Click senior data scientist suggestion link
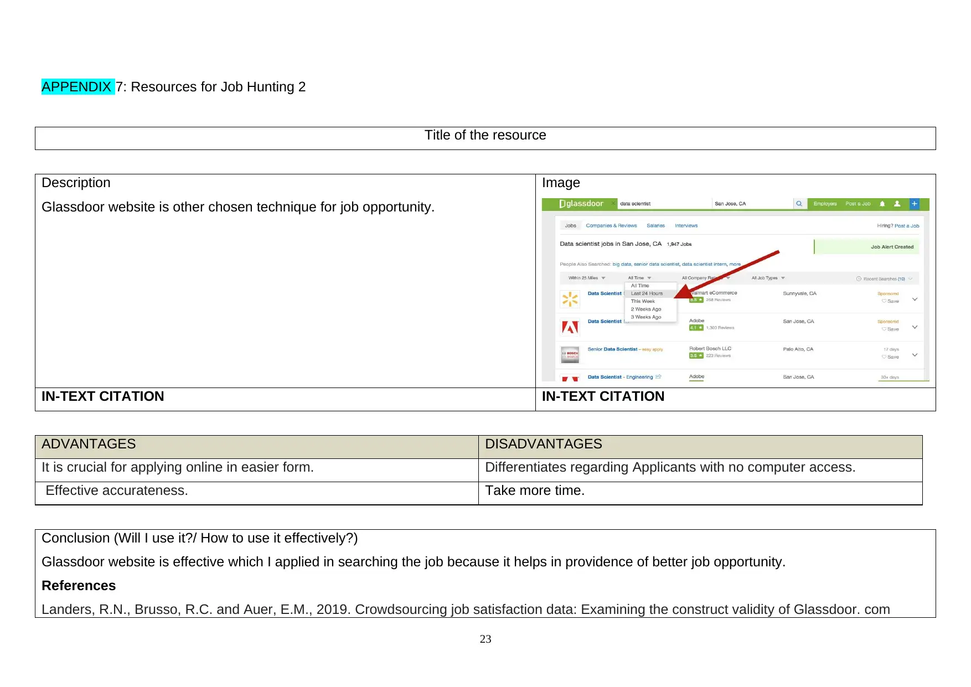 click(656, 264)
